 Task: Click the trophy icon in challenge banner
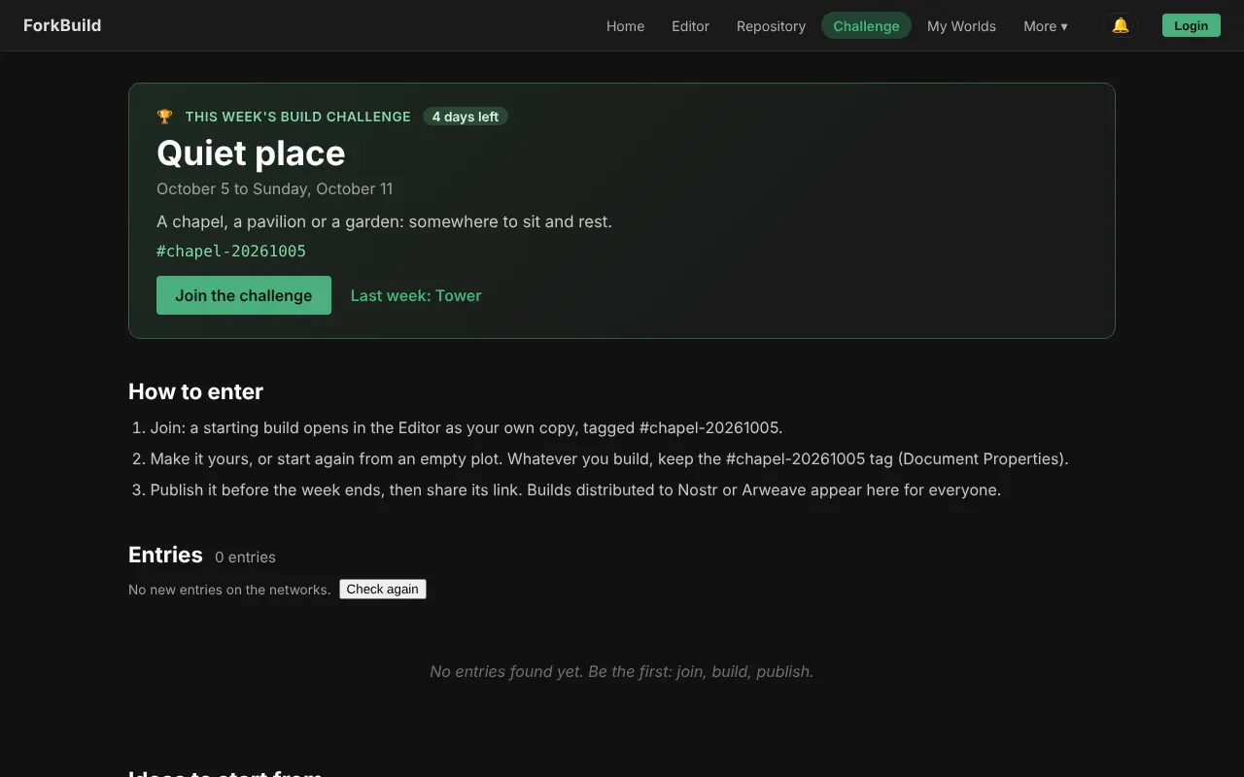164,117
